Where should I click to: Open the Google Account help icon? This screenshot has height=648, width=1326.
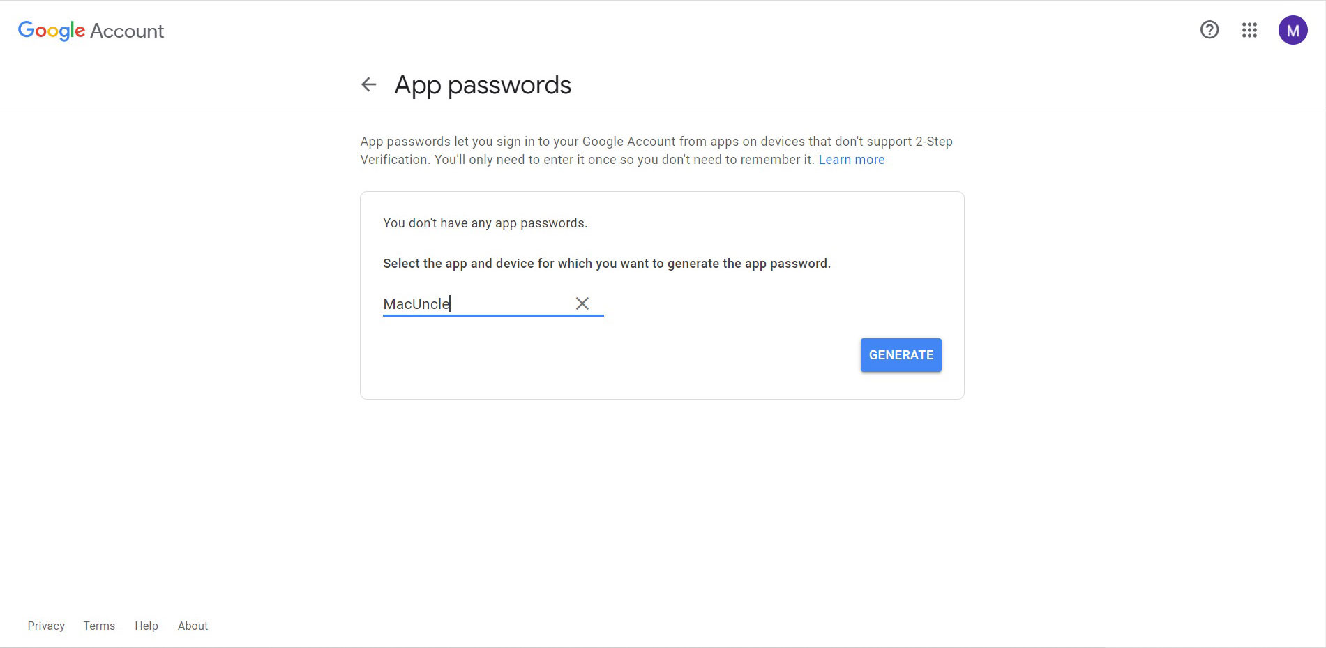[x=1209, y=30]
